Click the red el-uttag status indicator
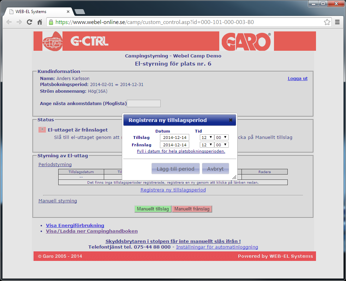346x281 pixels. point(42,130)
